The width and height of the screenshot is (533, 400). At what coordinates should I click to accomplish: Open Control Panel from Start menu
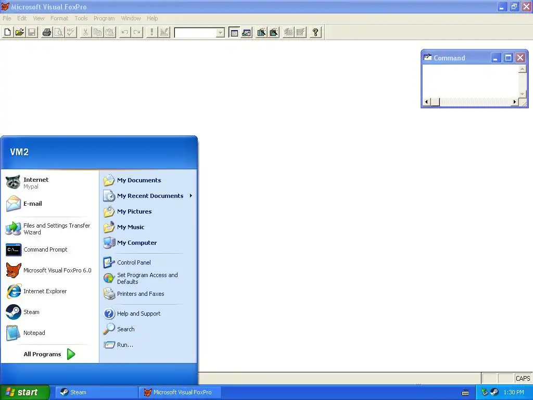pos(148,262)
